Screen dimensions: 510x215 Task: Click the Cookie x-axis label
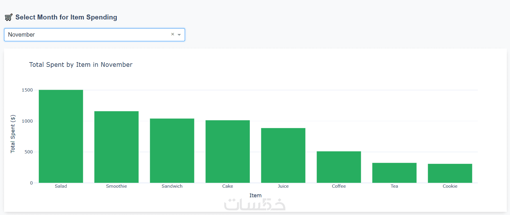click(450, 186)
